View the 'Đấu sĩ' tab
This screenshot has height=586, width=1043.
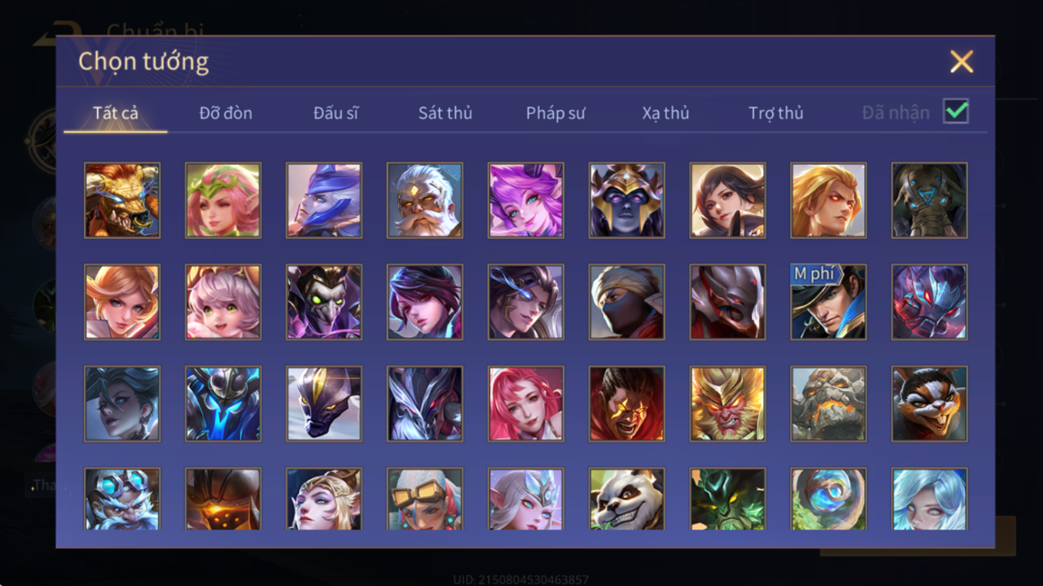pyautogui.click(x=336, y=113)
